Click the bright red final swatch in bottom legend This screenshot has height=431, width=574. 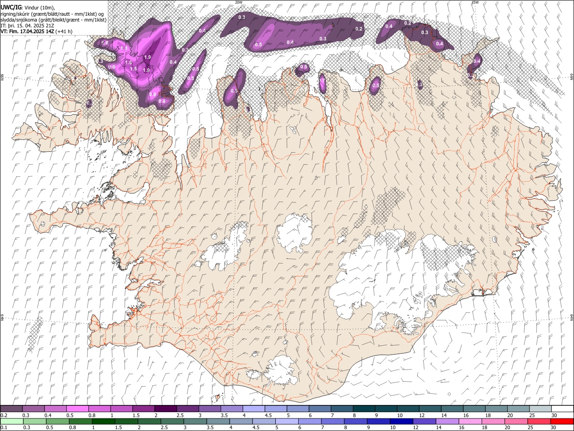click(561, 421)
